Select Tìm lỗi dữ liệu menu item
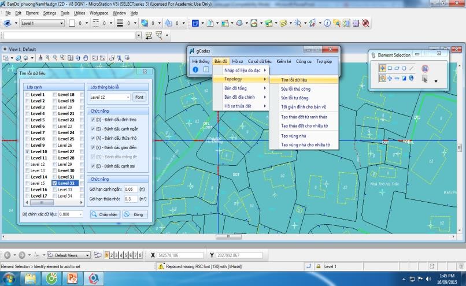The height and width of the screenshot is (286, 466). pyautogui.click(x=293, y=80)
